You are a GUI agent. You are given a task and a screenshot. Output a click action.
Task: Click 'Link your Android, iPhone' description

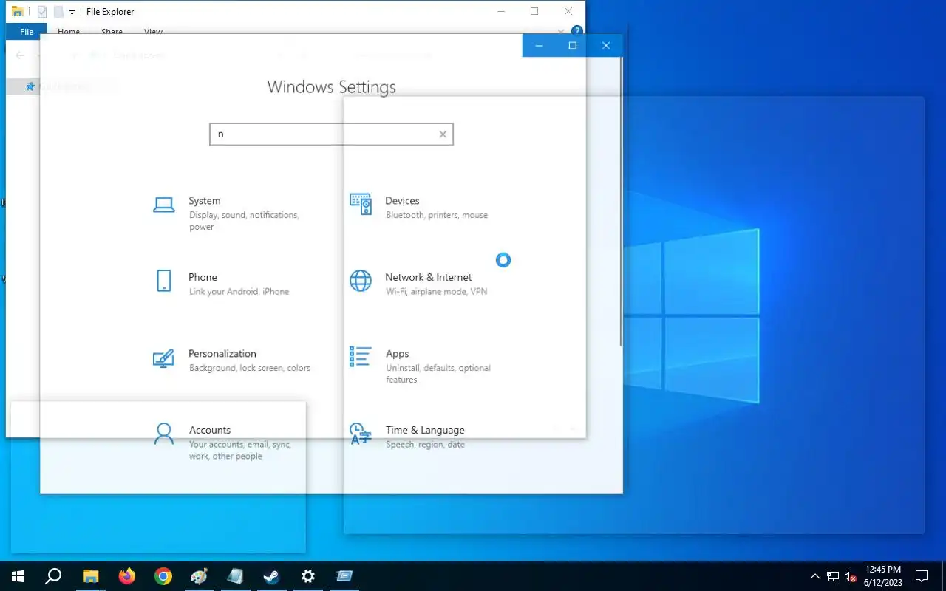(239, 292)
